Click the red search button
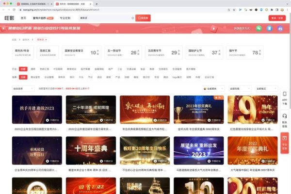Viewport: 291px width, 194px height. 143,18
